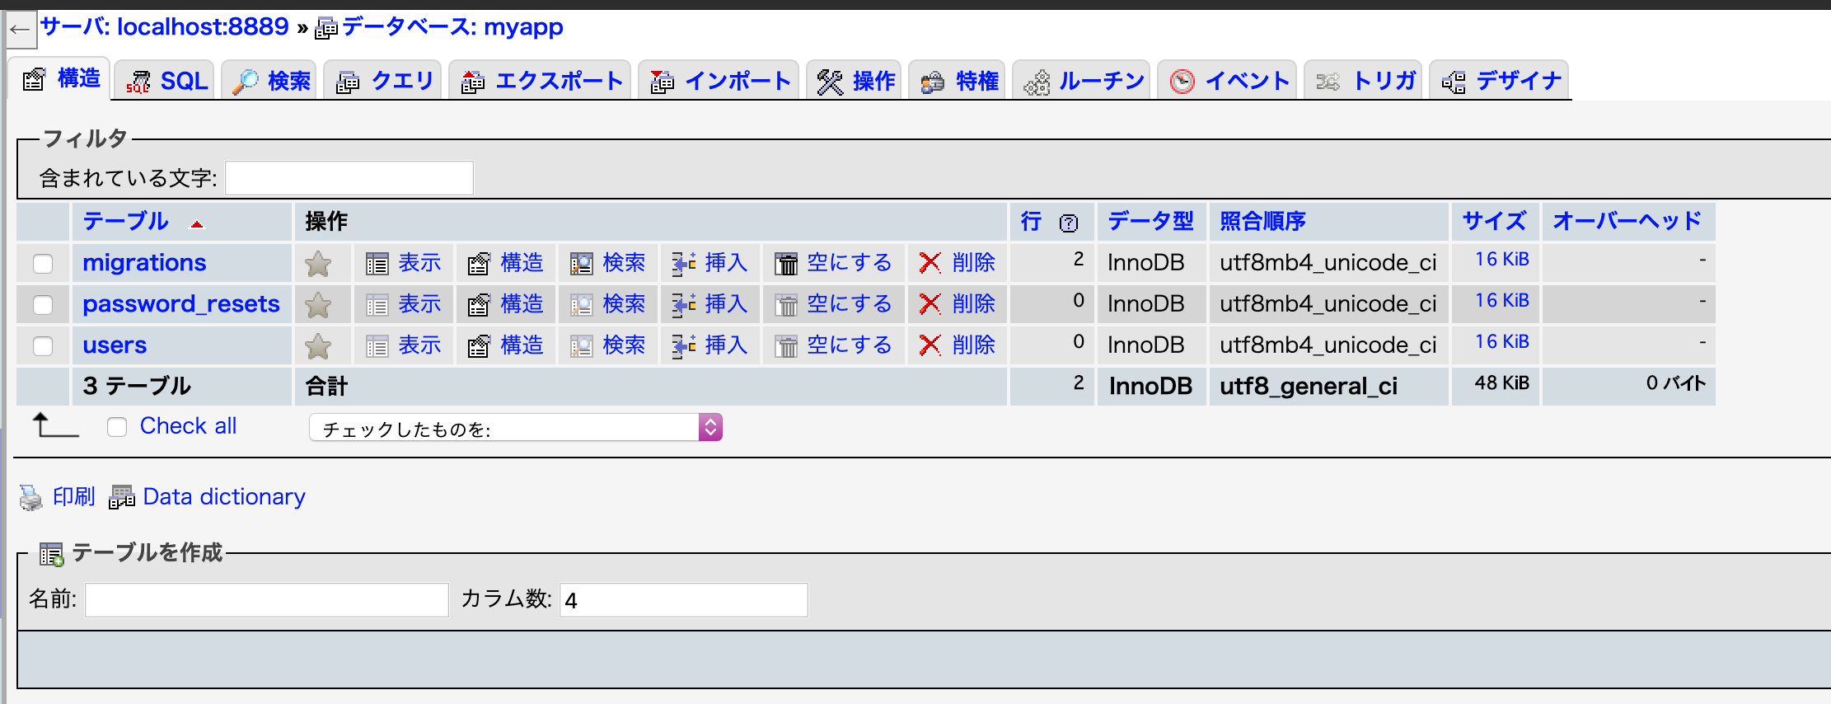The height and width of the screenshot is (704, 1831).
Task: Click the create table icon beside テーブルを作成
Action: click(52, 555)
